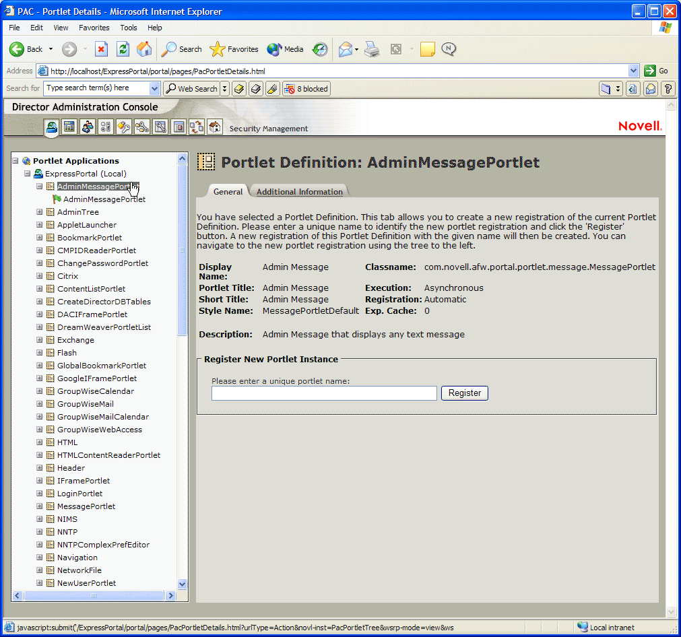Click the browser Stop button

pos(101,49)
